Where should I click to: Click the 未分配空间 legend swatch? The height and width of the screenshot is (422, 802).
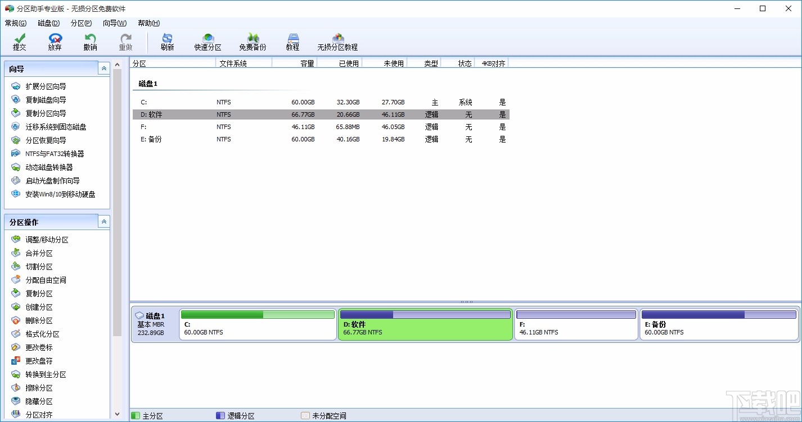pos(305,416)
